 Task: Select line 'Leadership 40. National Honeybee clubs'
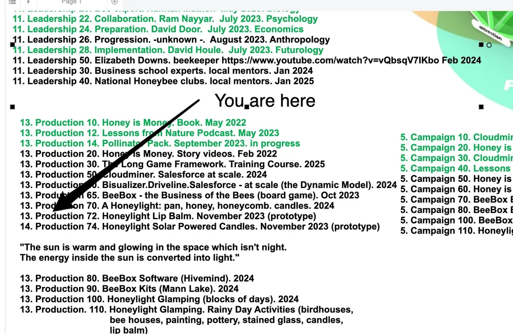[163, 81]
